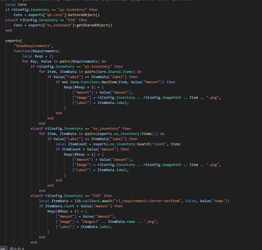The height and width of the screenshot is (250, 262).
Task: Click the "rl_requirements:Server:GetItem" event string
Action: [x=148, y=201]
